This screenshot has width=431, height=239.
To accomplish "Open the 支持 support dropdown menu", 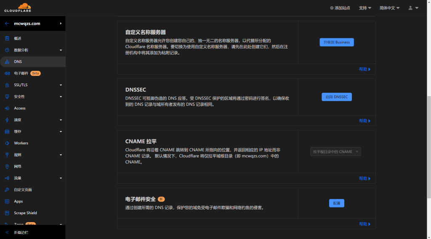I will 365,8.
